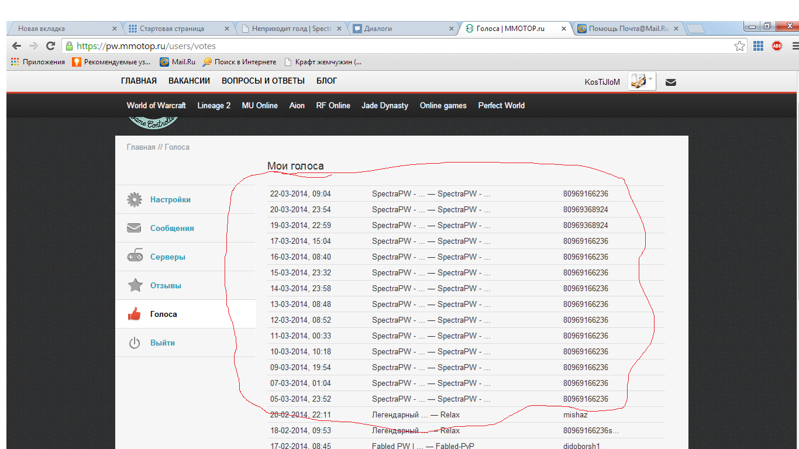799x449 pixels.
Task: Open the Lineage 2 section
Action: (214, 105)
